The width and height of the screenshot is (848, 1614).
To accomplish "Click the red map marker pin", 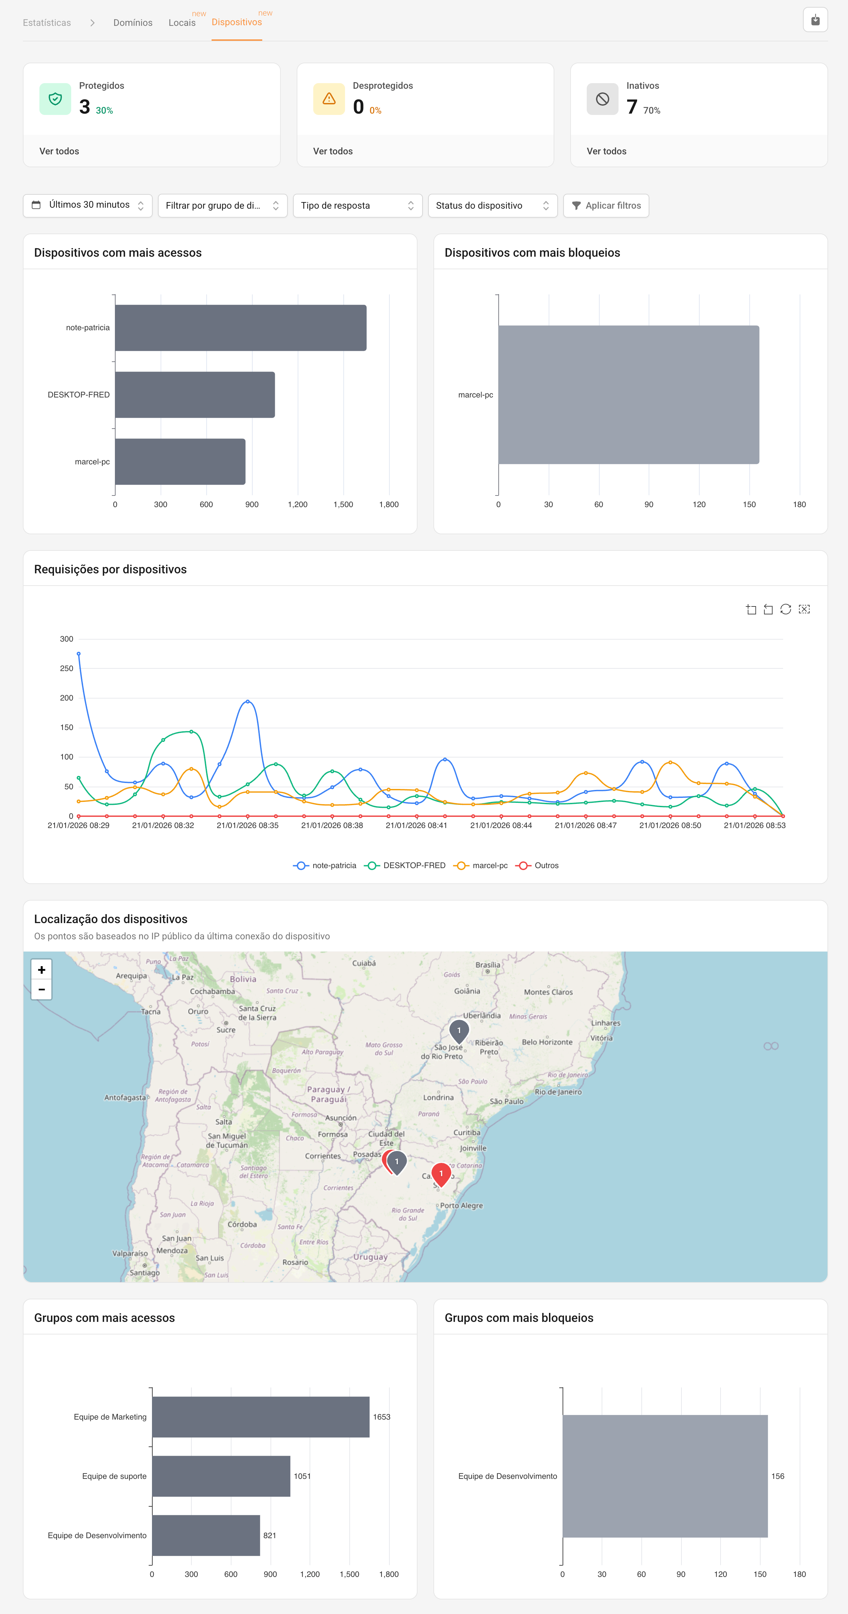I will click(x=441, y=1173).
